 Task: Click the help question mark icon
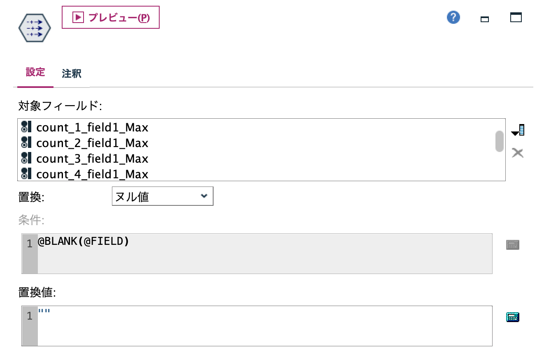(x=453, y=17)
